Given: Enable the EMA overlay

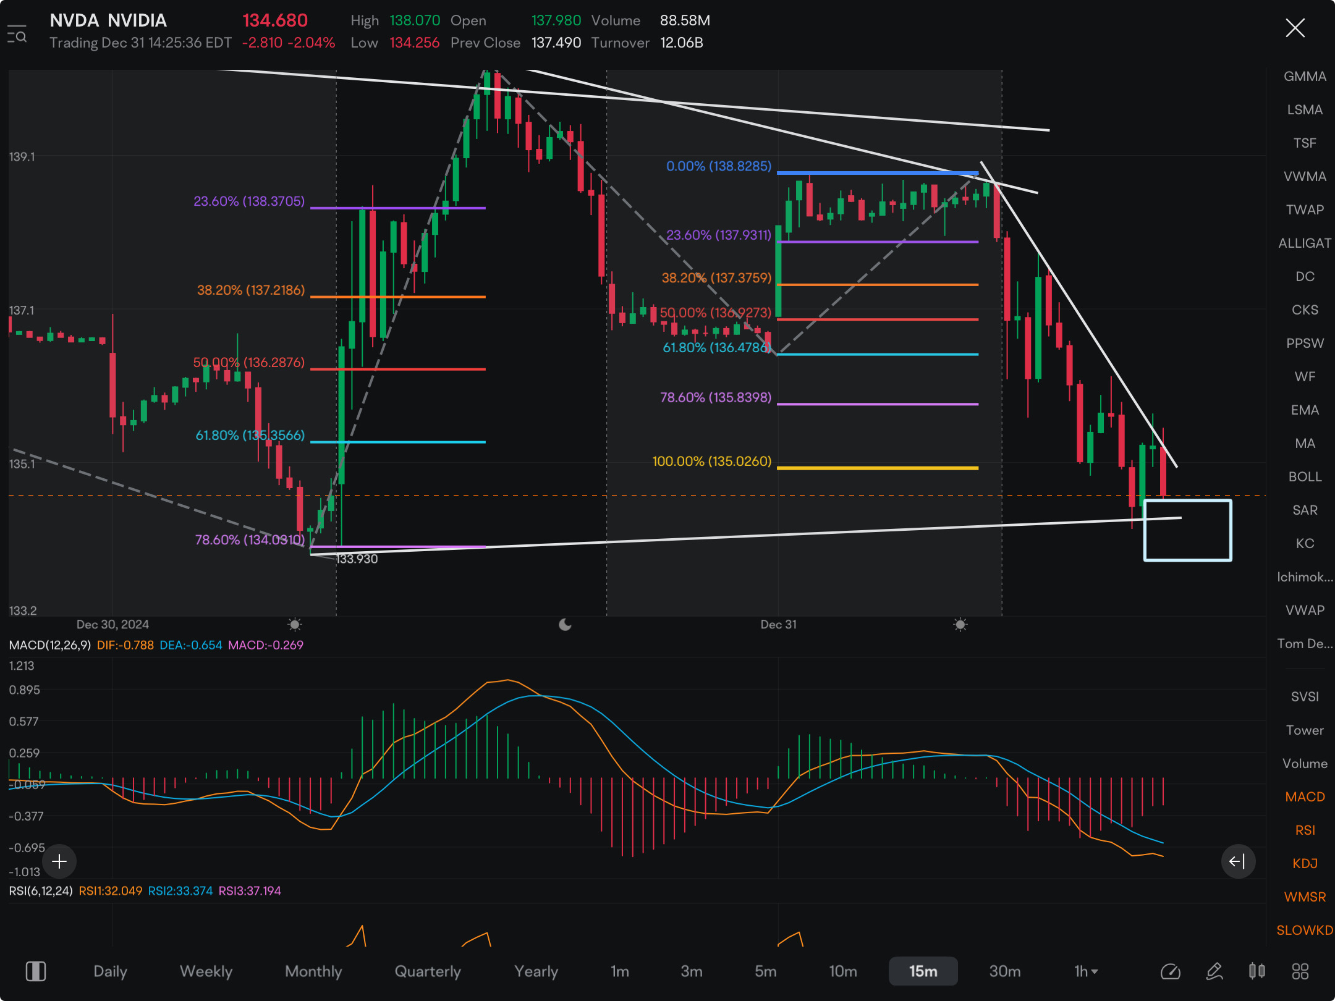Looking at the screenshot, I should (x=1305, y=410).
